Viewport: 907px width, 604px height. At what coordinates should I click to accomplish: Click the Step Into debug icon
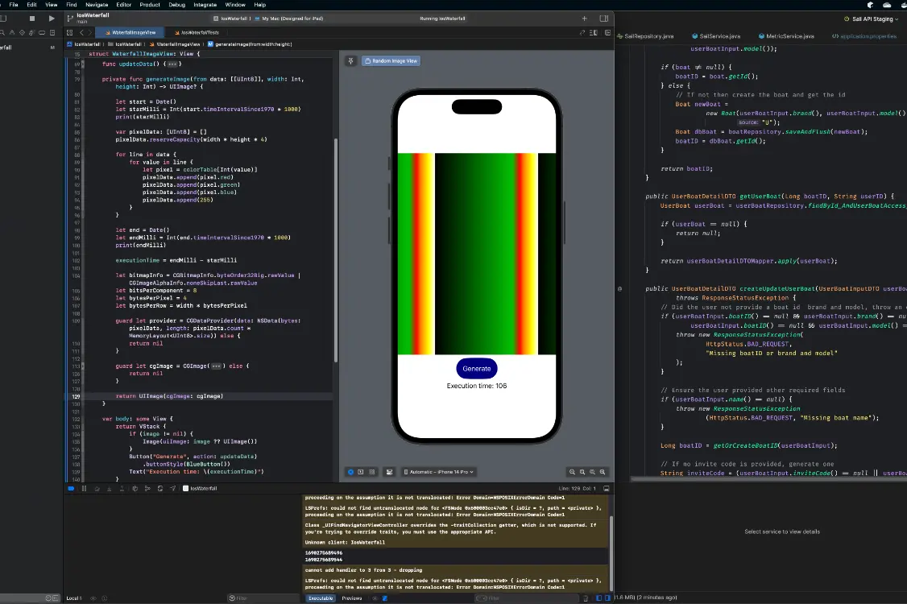(x=110, y=488)
